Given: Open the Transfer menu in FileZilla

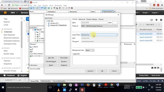Looking at the screenshot, I should point(45,5).
